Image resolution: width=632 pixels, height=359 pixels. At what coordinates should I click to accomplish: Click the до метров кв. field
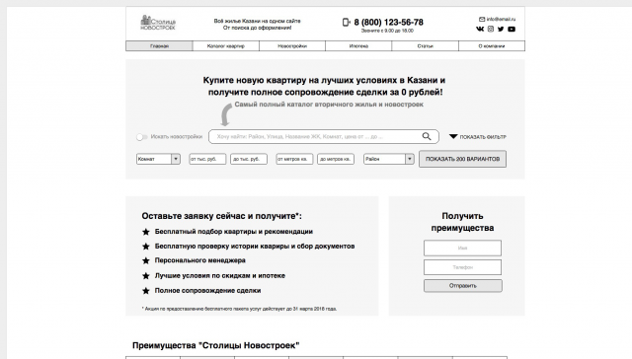click(336, 159)
